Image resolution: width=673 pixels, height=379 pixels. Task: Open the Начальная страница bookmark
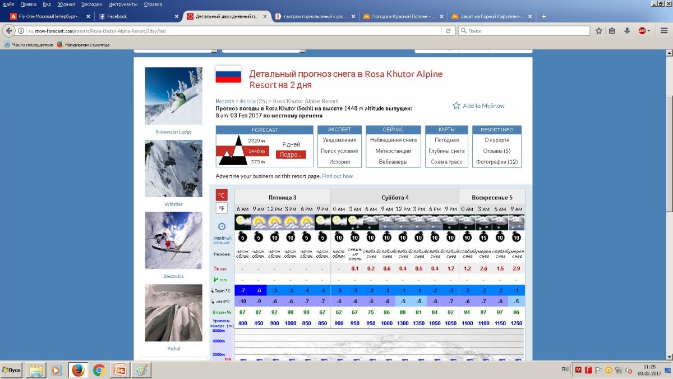pos(83,44)
